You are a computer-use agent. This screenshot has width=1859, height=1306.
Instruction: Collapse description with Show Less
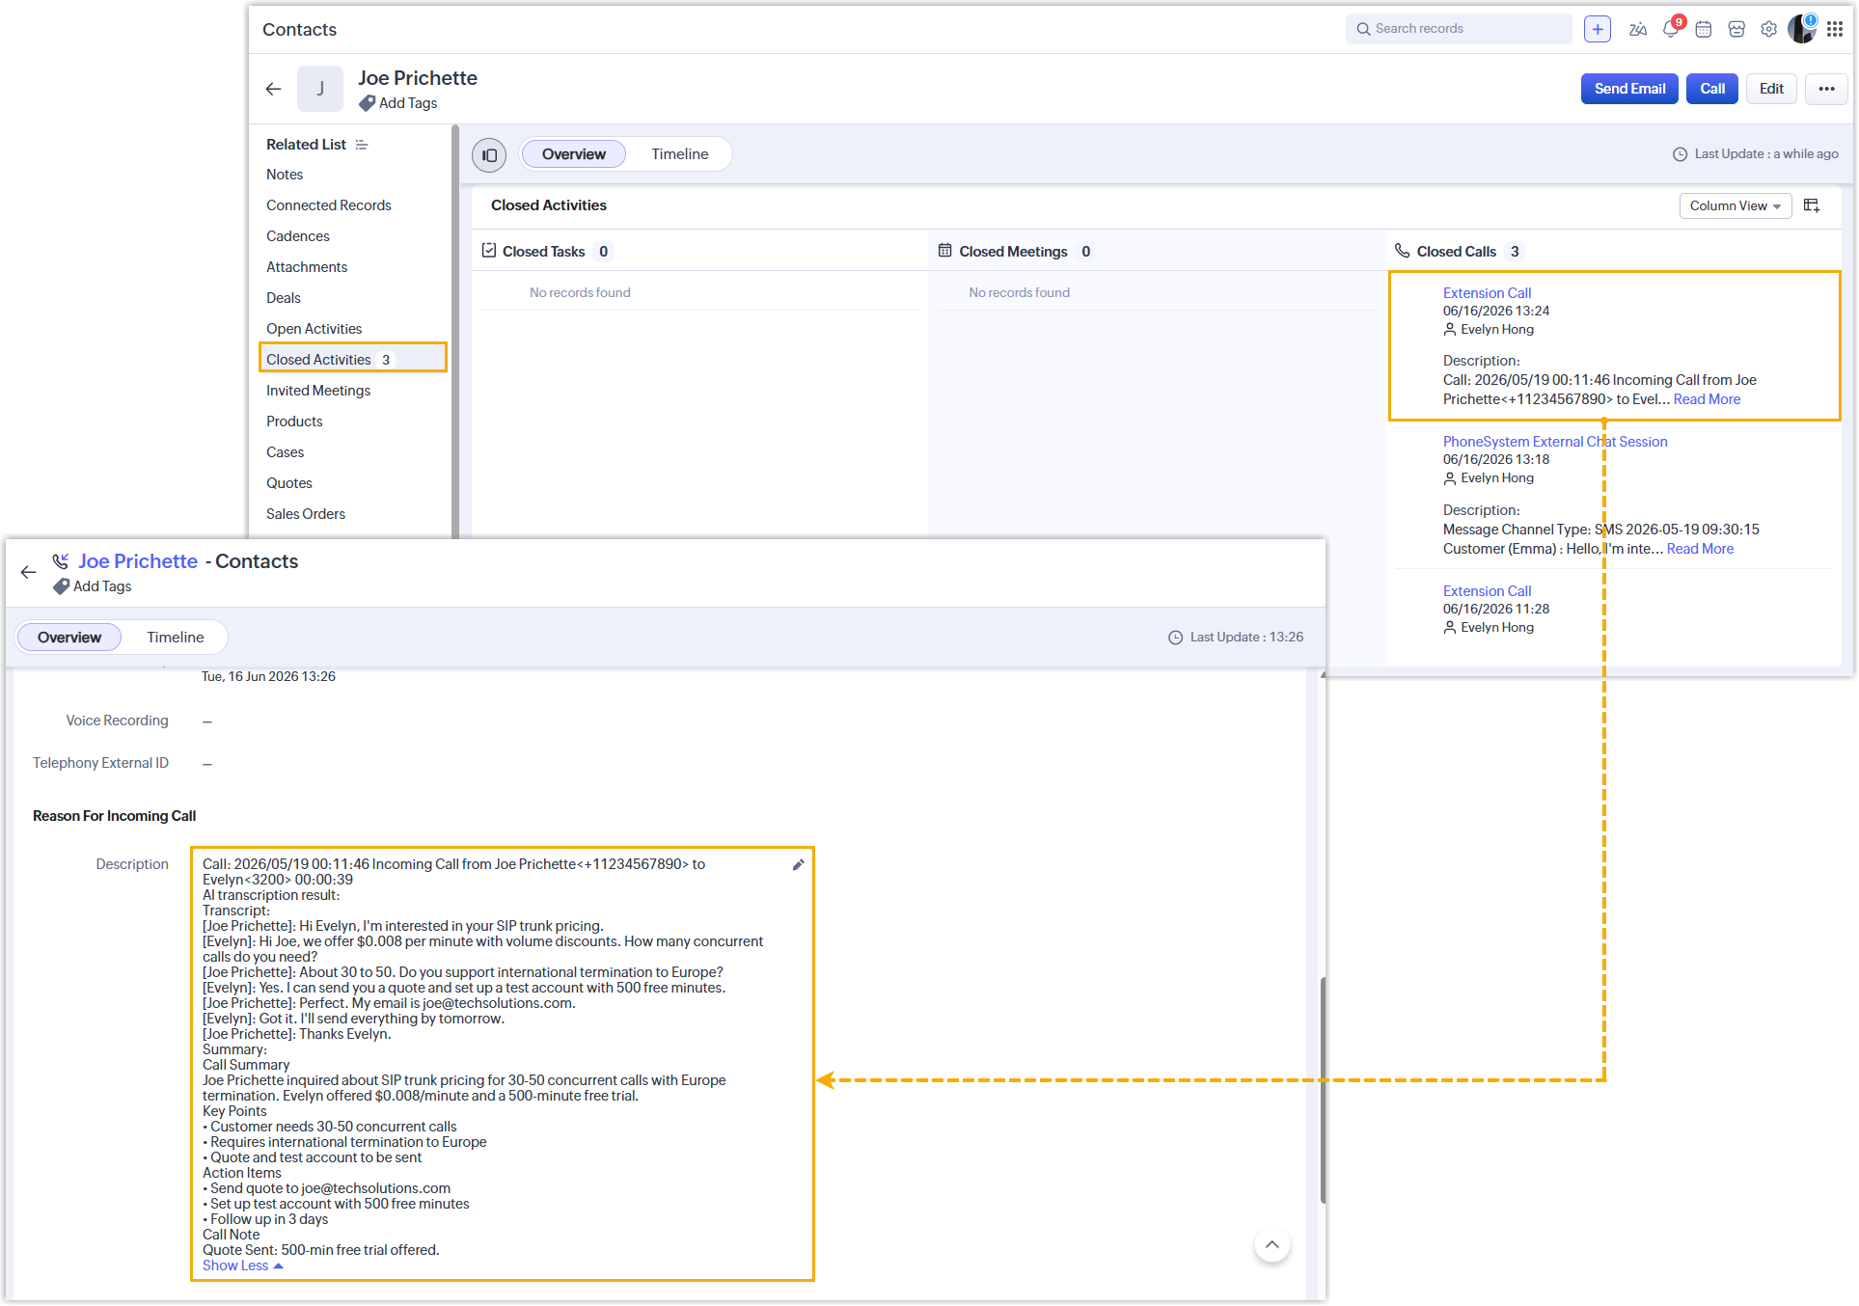click(242, 1265)
